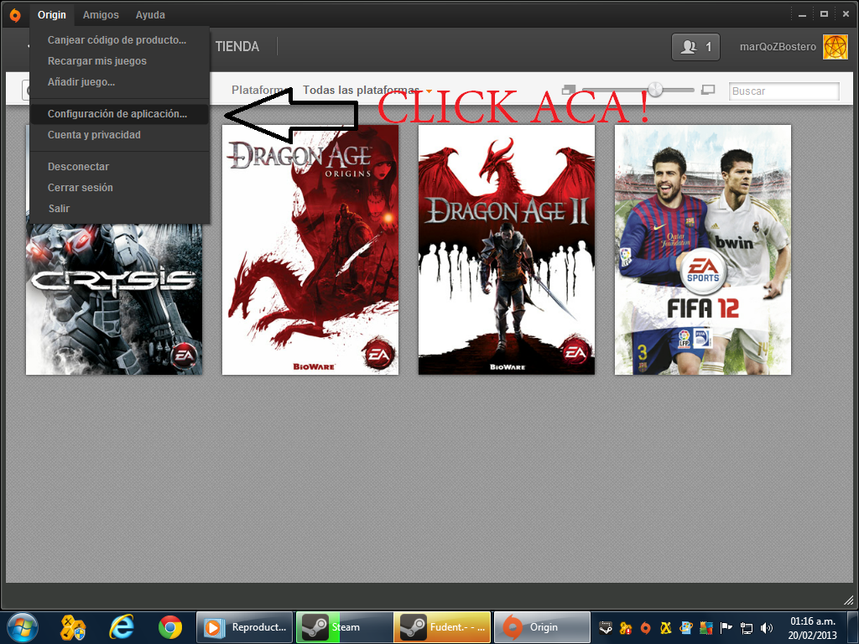Select the Dragon Age II cover
Screen dimensions: 859x644
click(x=507, y=250)
